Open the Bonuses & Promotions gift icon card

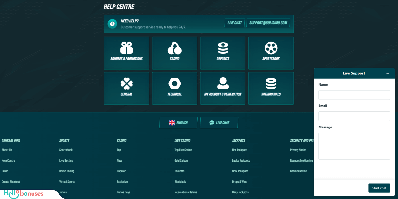(126, 53)
